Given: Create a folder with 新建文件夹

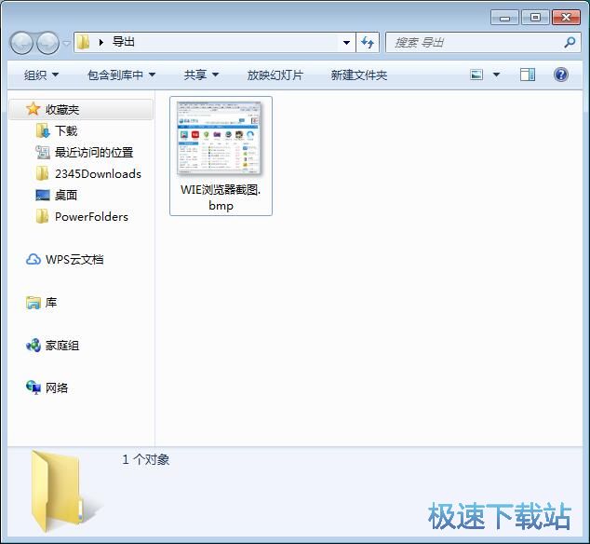Looking at the screenshot, I should (x=358, y=75).
